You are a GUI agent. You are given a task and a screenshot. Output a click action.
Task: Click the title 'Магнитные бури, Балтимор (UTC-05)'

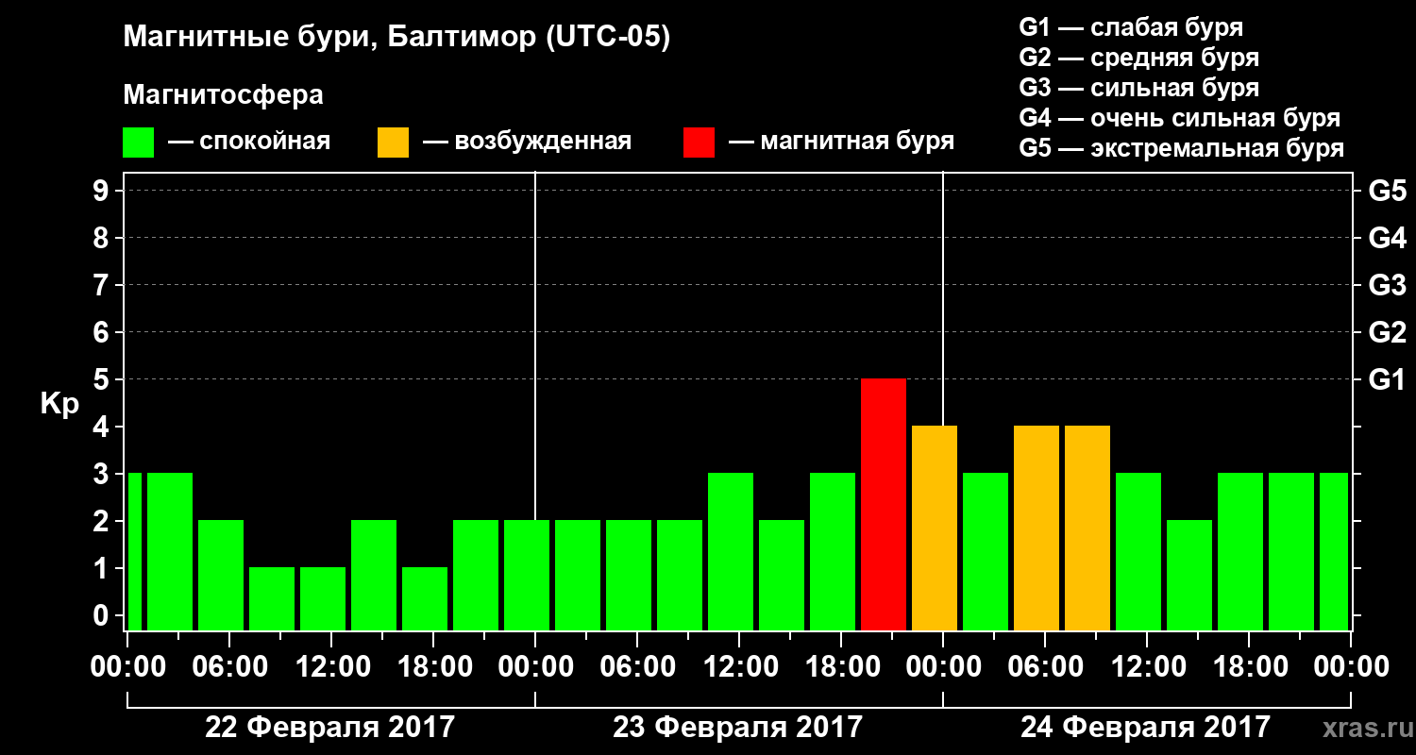(x=396, y=38)
